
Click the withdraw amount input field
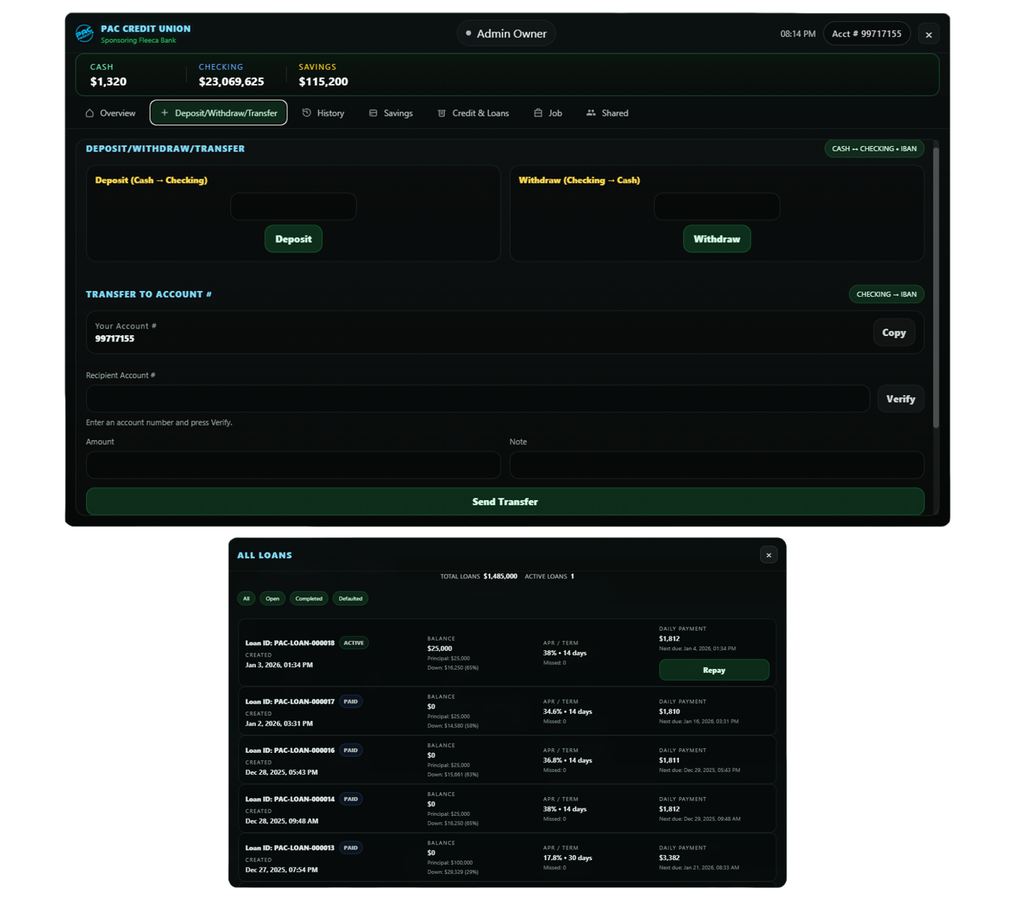(x=717, y=206)
